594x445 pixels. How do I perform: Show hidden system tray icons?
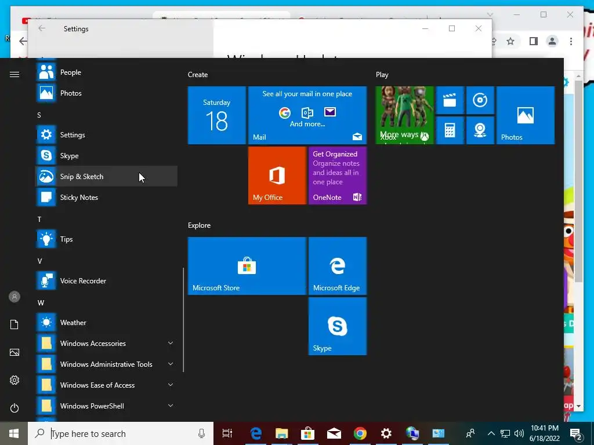491,433
